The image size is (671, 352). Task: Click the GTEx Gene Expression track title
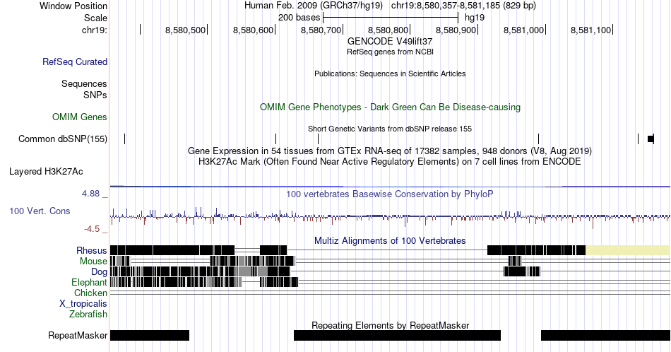[x=390, y=151]
